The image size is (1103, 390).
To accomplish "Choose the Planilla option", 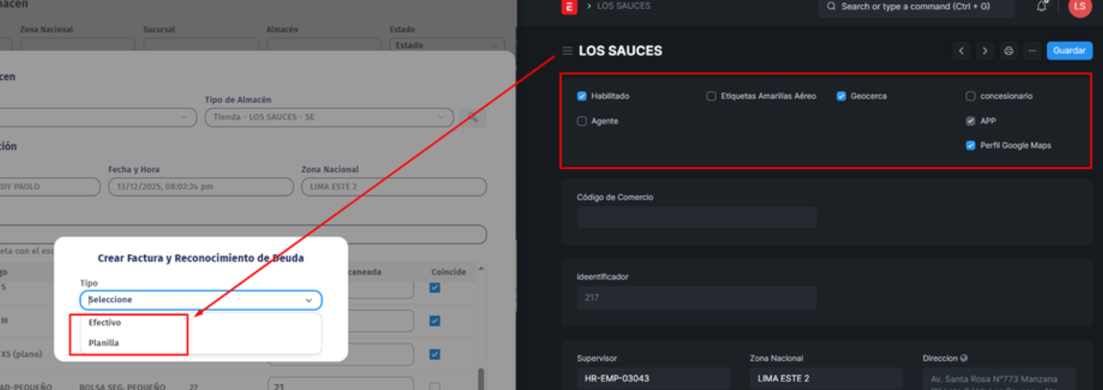I will tap(104, 343).
